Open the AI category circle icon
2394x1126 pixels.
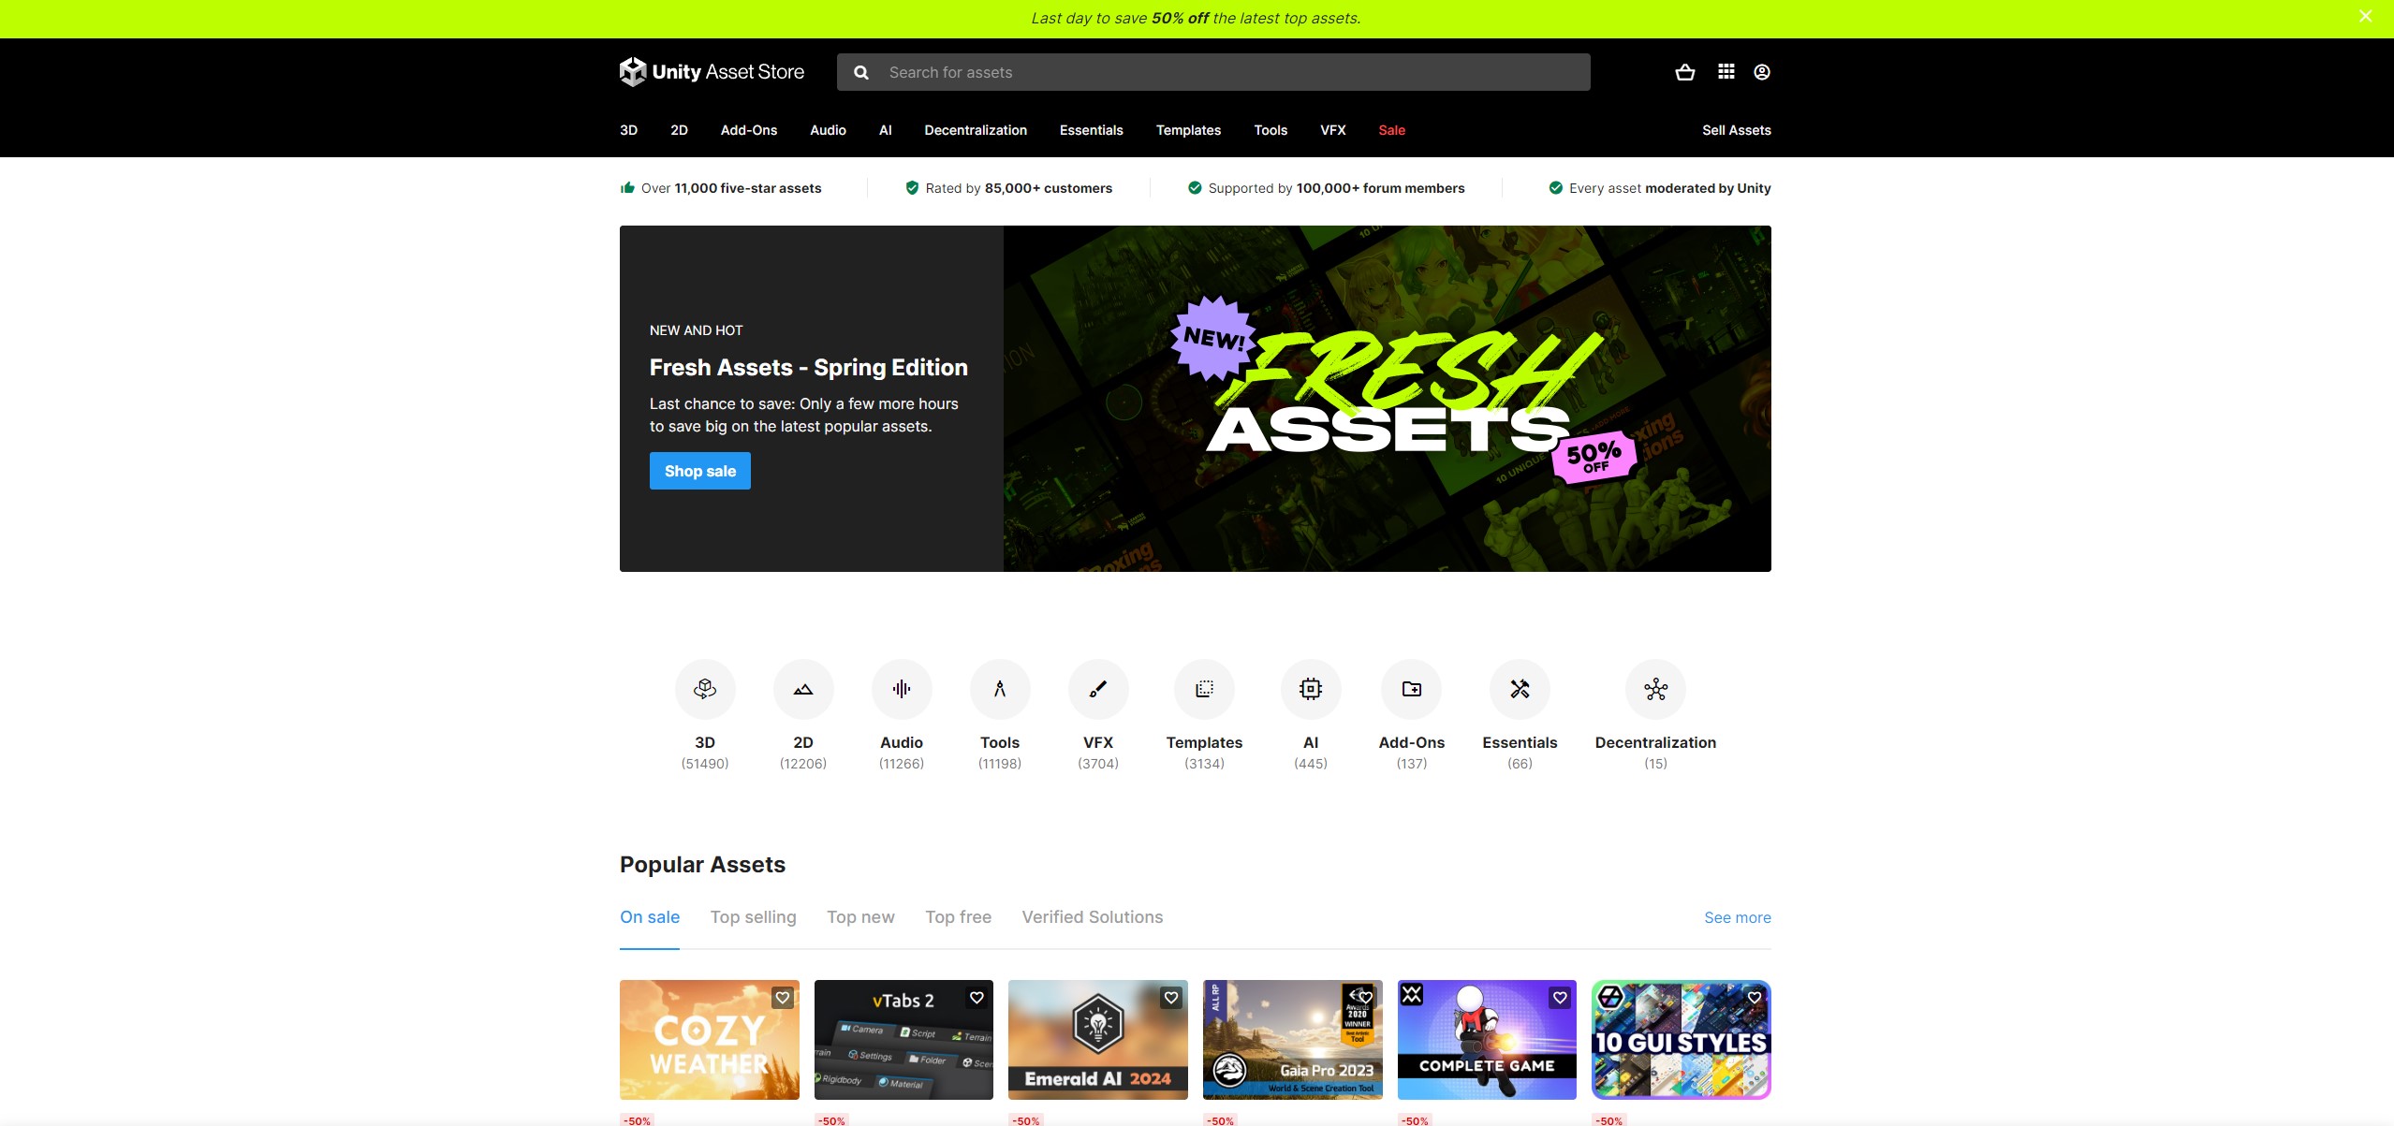coord(1311,689)
